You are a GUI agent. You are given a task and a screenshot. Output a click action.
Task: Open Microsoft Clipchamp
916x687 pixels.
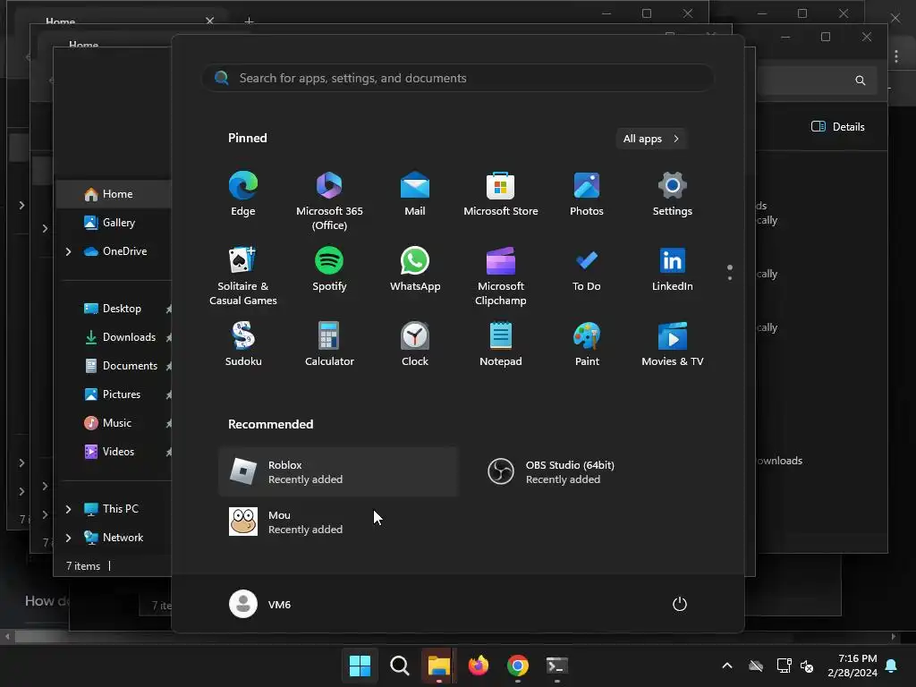501,276
